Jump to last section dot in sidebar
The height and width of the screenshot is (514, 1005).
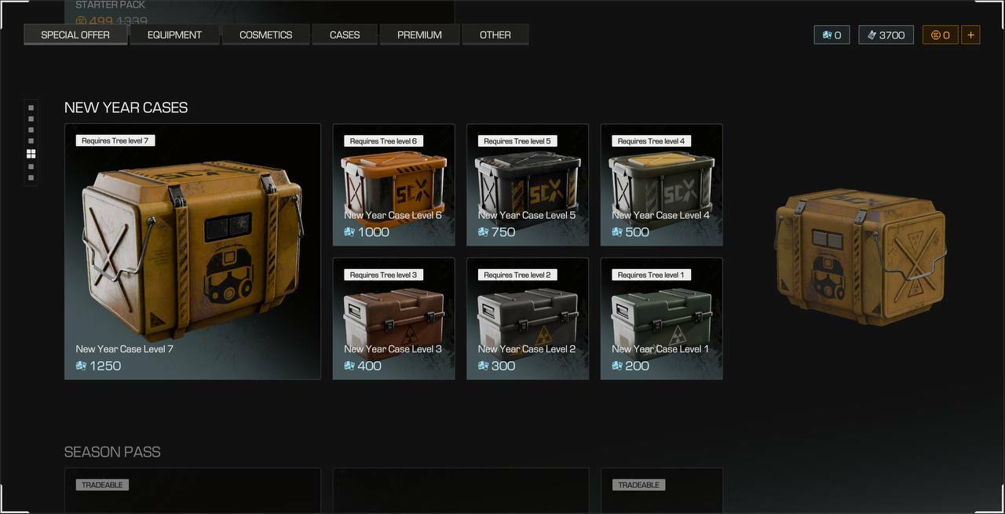coord(31,178)
